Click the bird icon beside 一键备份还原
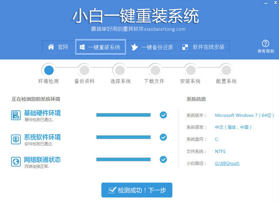Screen dimensions: 279x204 click(134, 47)
